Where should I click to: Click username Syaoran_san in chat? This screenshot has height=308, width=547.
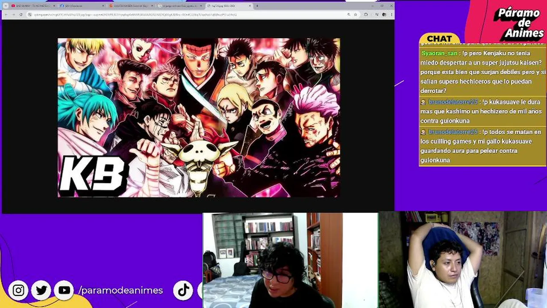point(439,53)
